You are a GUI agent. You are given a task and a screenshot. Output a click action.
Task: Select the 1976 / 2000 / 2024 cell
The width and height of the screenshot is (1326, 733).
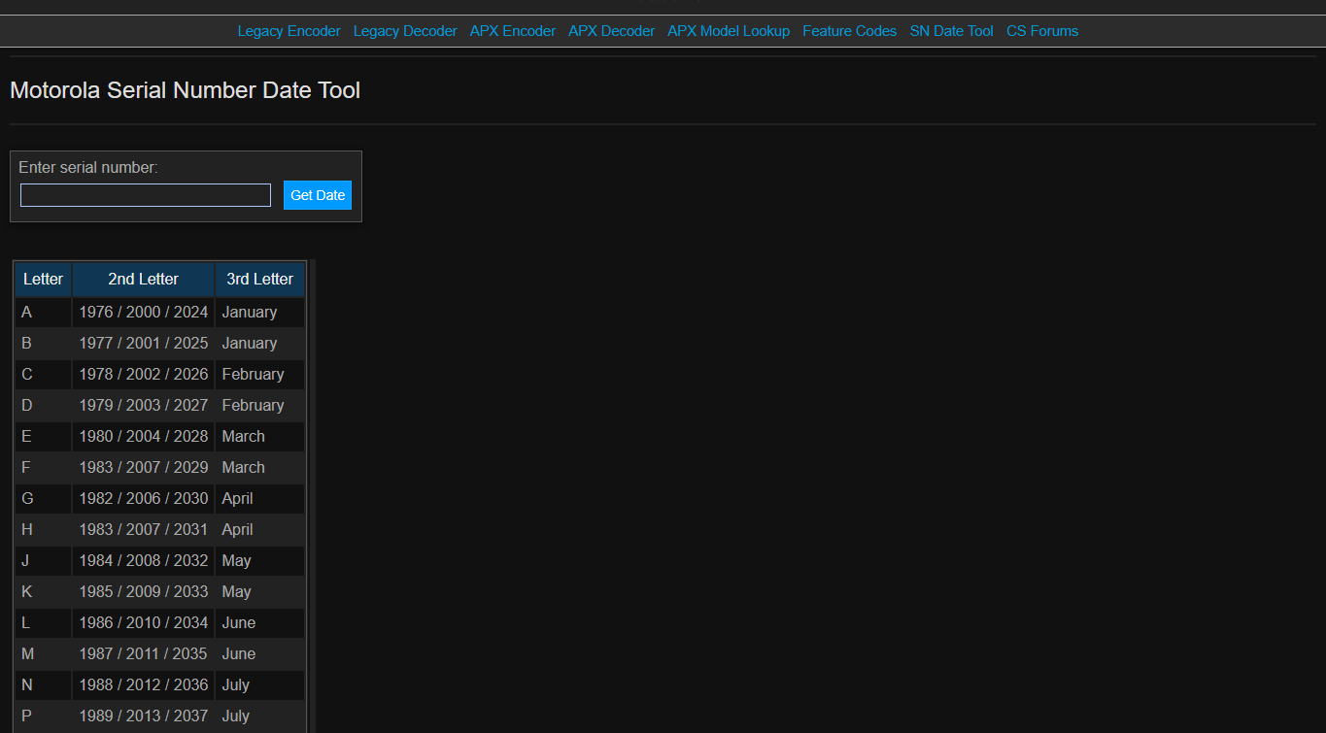point(144,313)
